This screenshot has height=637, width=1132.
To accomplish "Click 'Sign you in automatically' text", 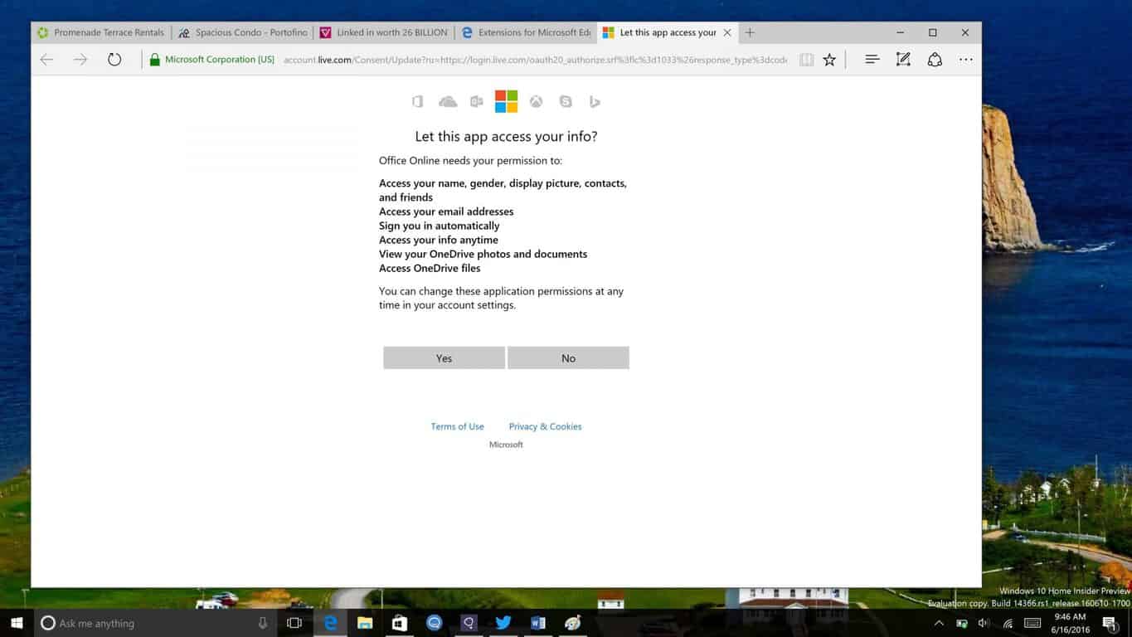I will (440, 226).
